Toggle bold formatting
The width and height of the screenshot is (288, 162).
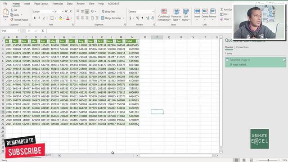click(x=35, y=18)
